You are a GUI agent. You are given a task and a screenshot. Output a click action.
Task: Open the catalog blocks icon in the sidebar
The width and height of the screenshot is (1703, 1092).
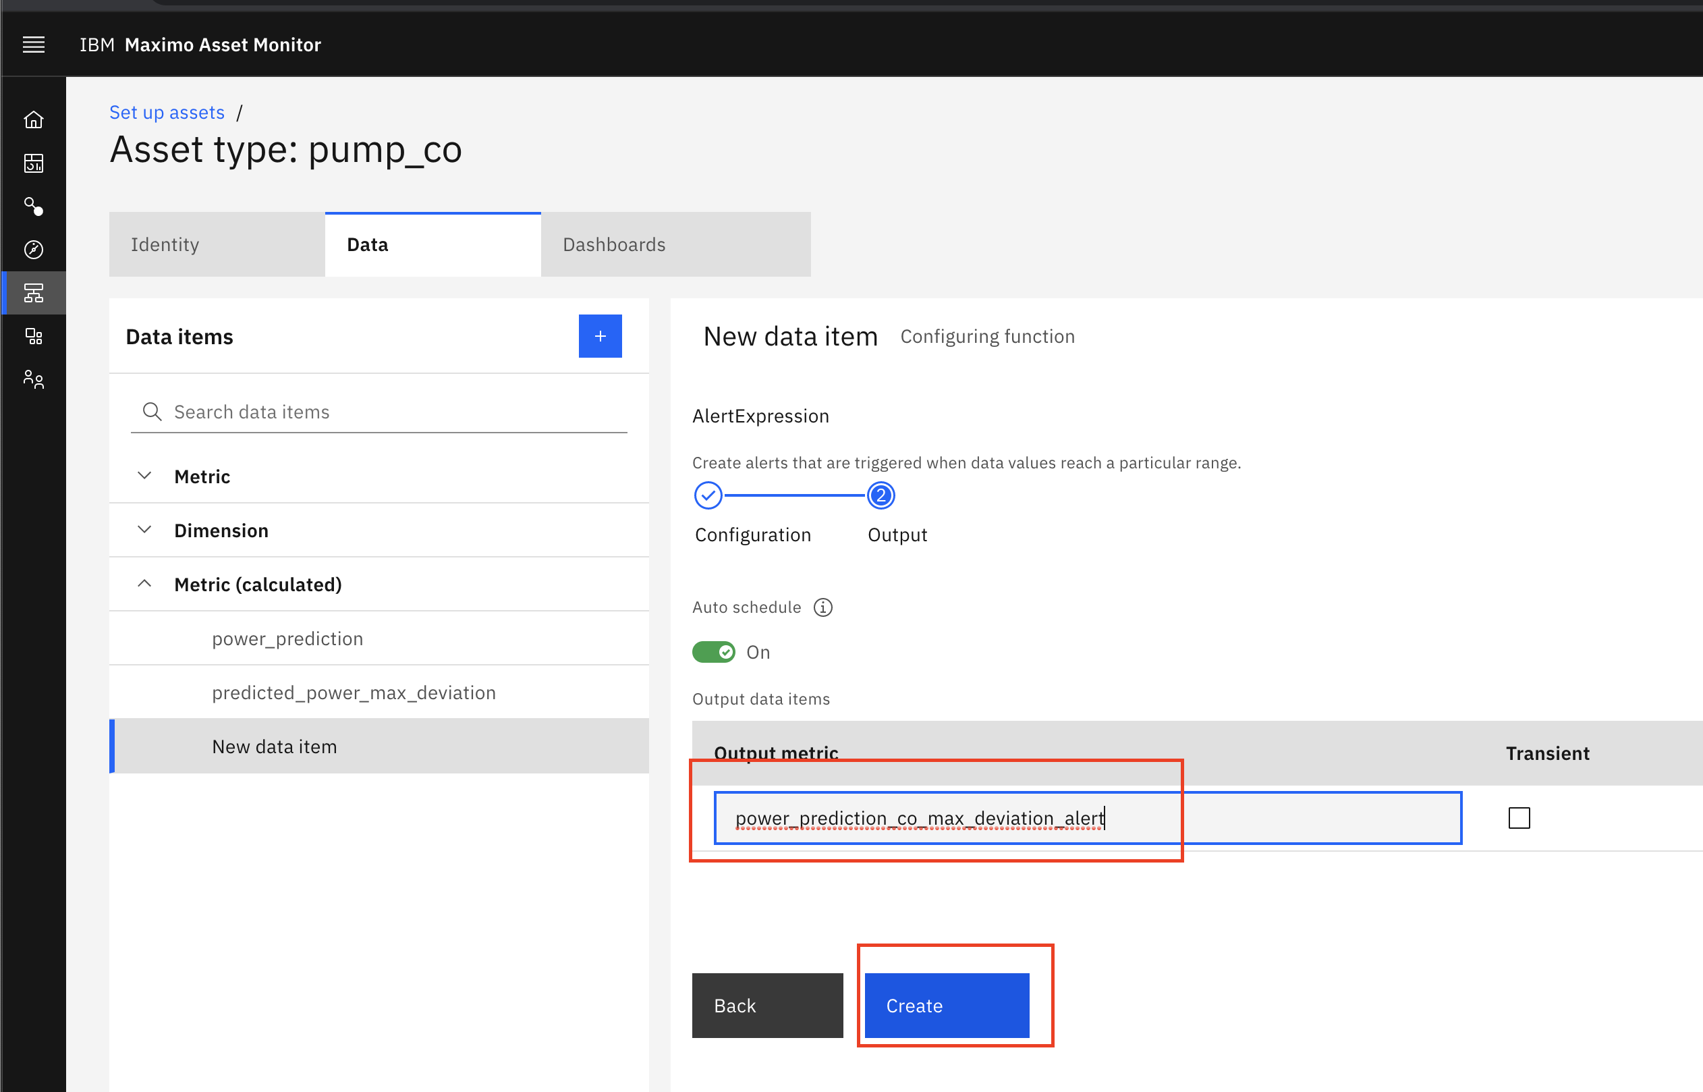point(33,336)
